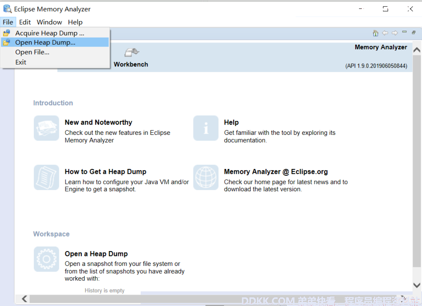Click the gear icon for Open a Heap Dump
The width and height of the screenshot is (422, 306).
tap(46, 259)
